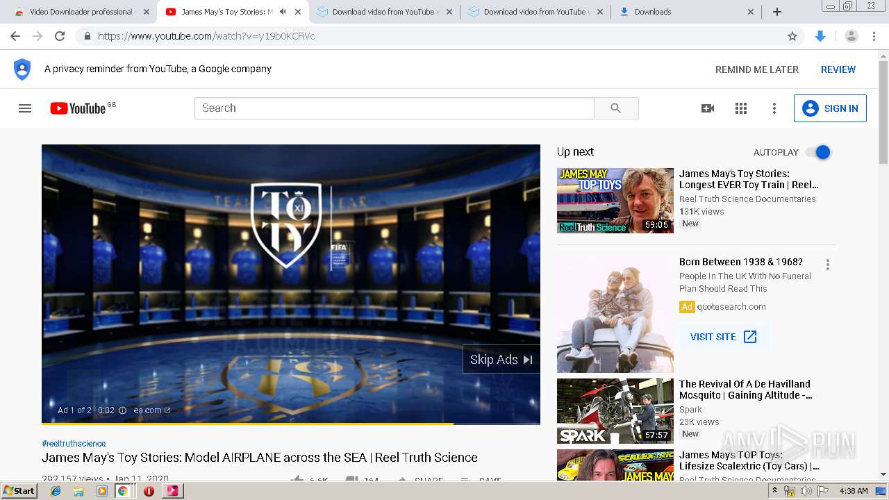View site info via padlock icon

point(87,36)
